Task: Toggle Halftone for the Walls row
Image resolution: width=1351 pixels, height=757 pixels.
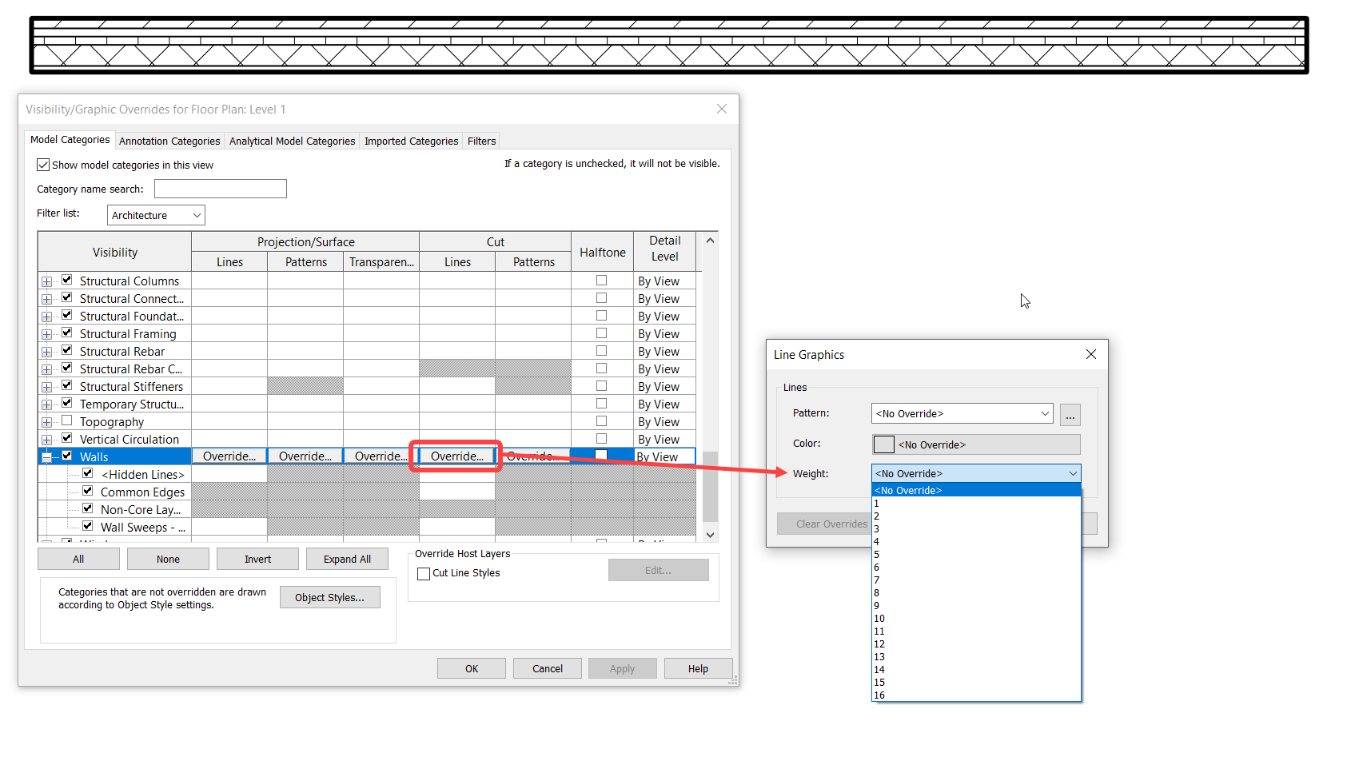Action: 601,455
